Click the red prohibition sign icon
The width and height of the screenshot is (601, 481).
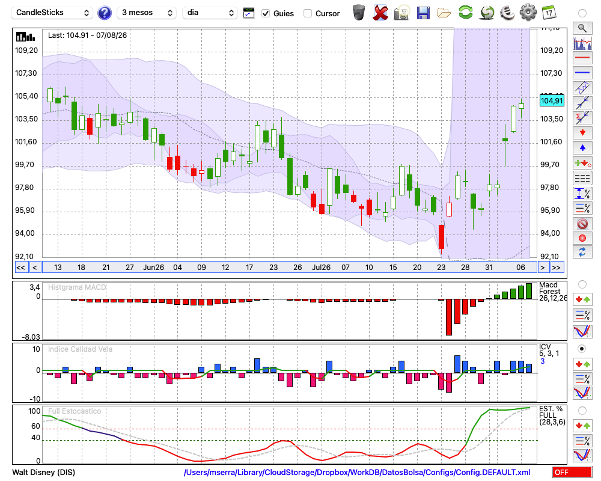point(582,224)
